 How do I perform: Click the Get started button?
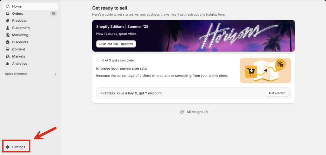[x=277, y=93]
